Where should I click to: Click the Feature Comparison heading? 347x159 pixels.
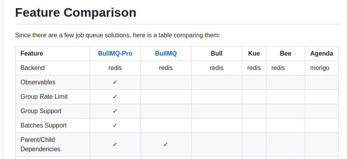[x=76, y=12]
